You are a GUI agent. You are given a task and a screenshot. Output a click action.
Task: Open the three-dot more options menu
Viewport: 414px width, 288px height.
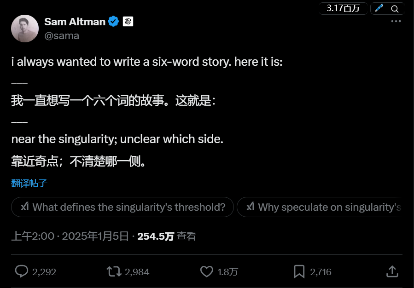point(396,21)
